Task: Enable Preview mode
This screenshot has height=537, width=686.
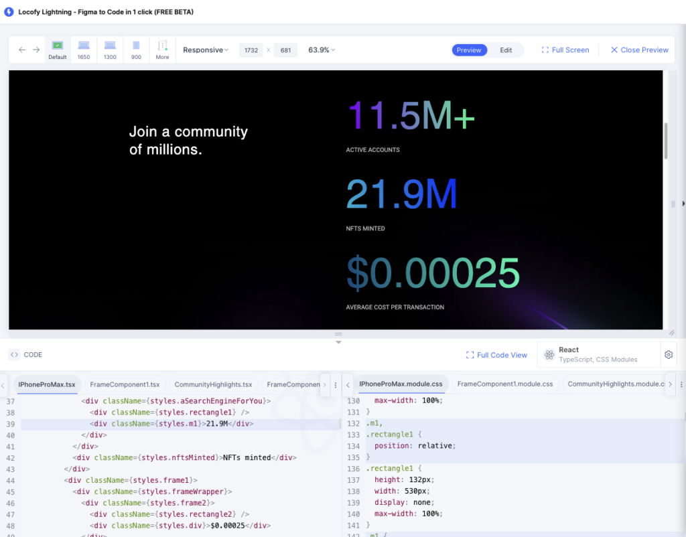Action: pos(469,50)
